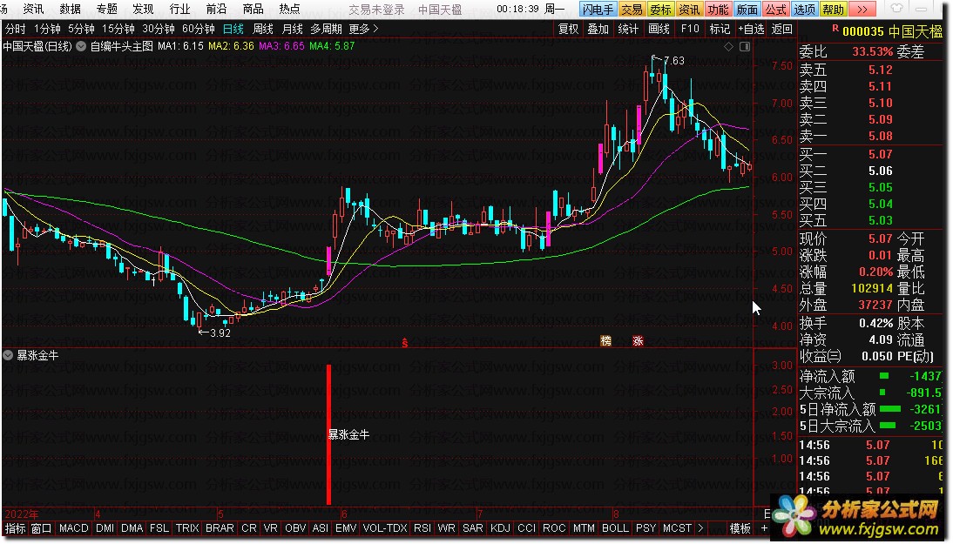
Task: Open the 发现 menu
Action: pos(143,9)
